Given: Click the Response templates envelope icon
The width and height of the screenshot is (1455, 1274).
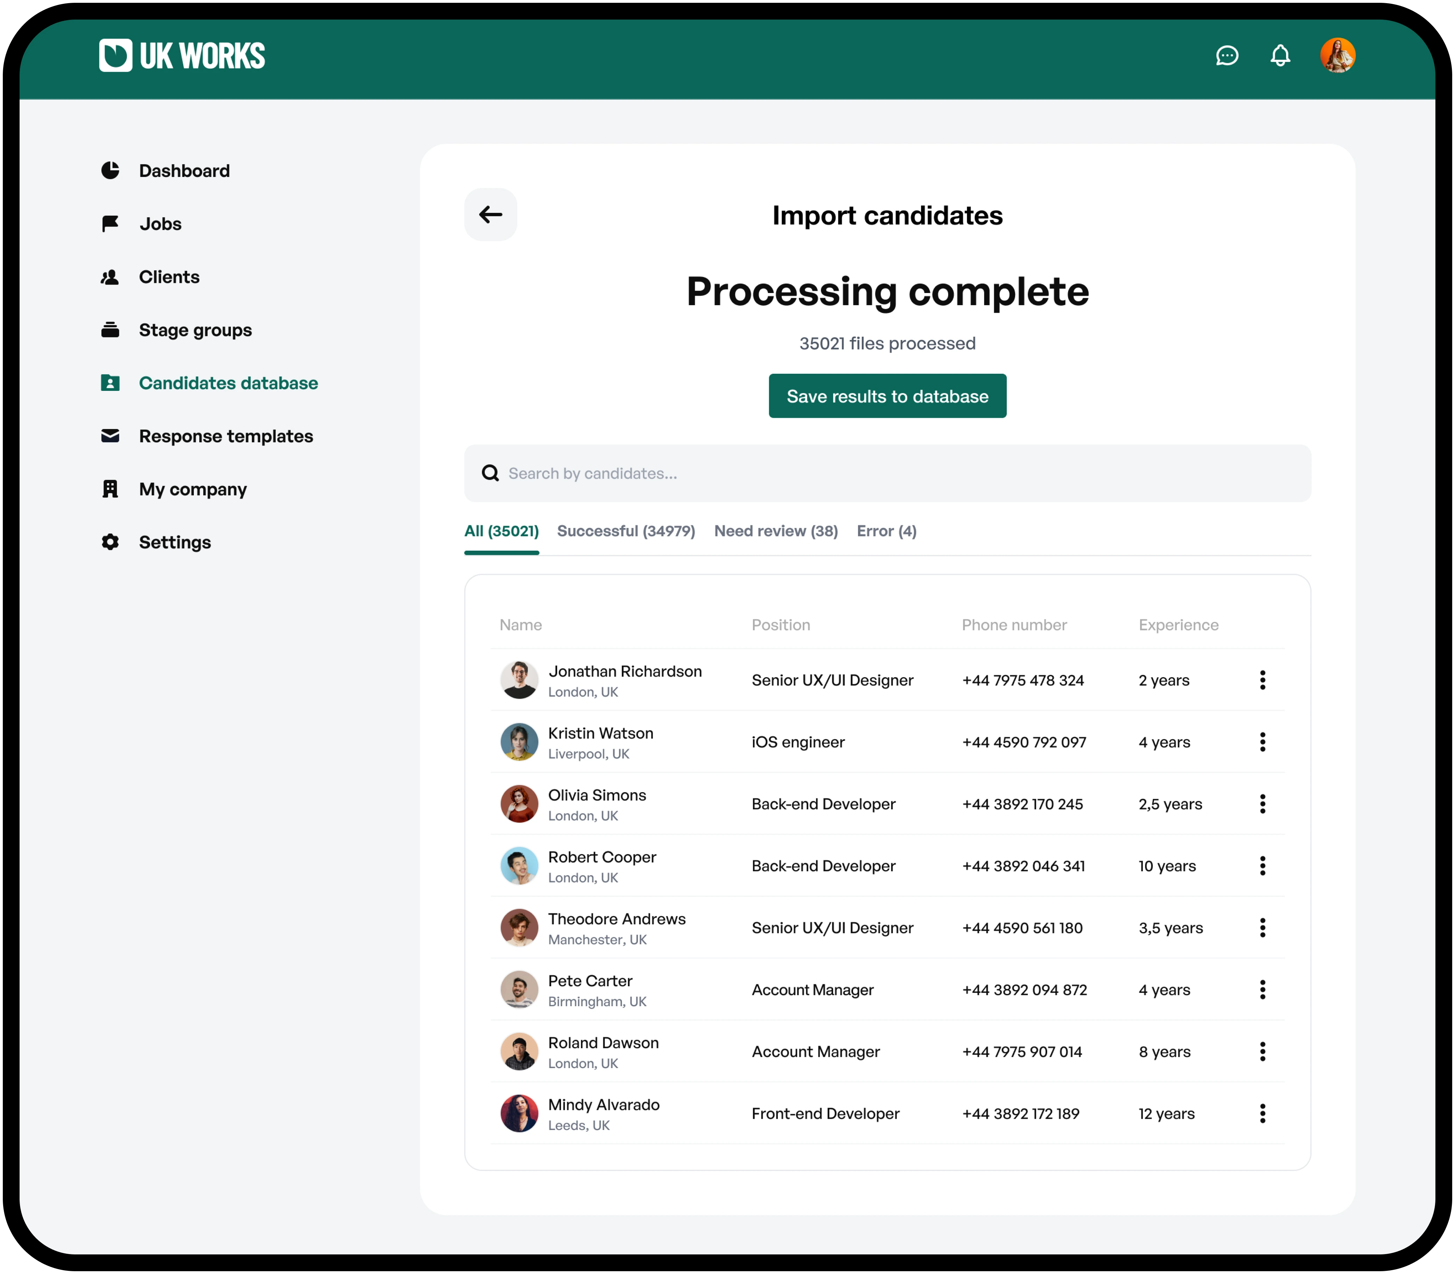Looking at the screenshot, I should [x=110, y=436].
